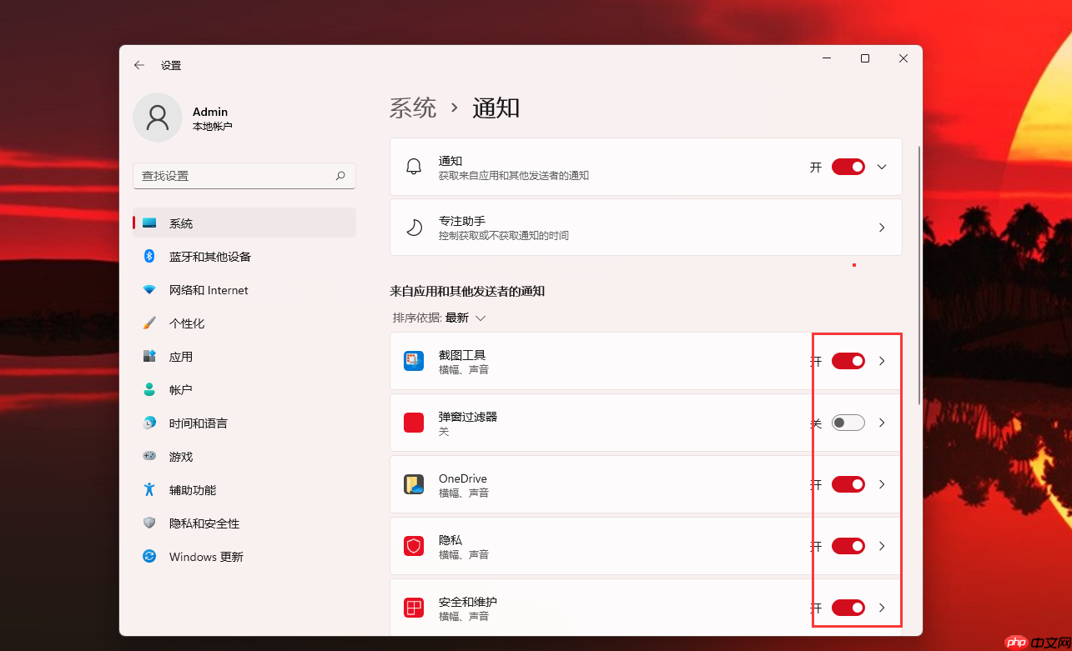Turn off the main 通知 toggle
1072x651 pixels.
(x=848, y=167)
